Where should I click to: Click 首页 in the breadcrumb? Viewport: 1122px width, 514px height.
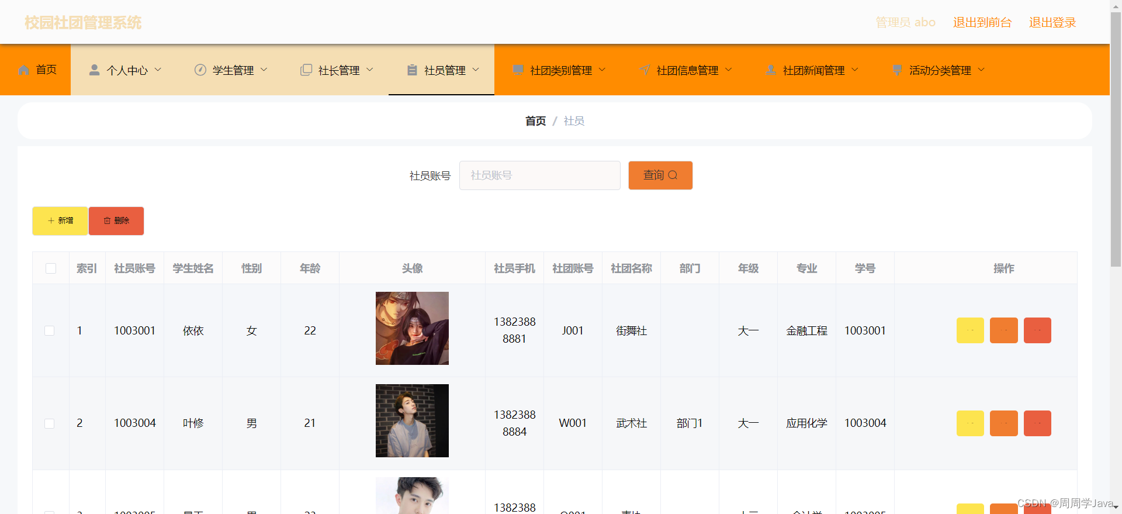click(x=535, y=121)
